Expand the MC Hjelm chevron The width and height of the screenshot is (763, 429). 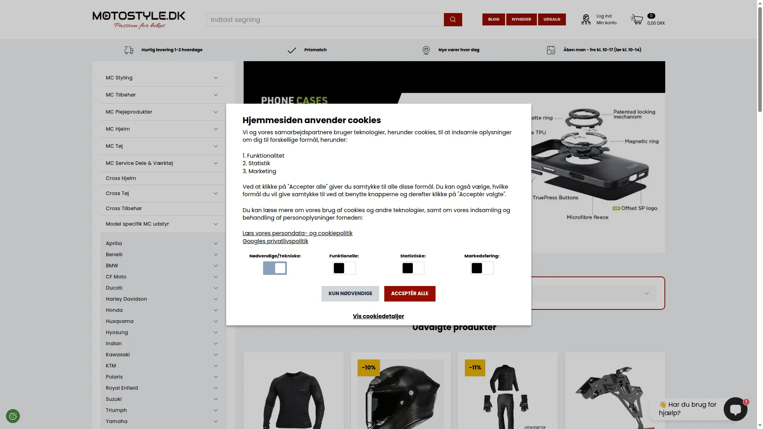tap(216, 129)
